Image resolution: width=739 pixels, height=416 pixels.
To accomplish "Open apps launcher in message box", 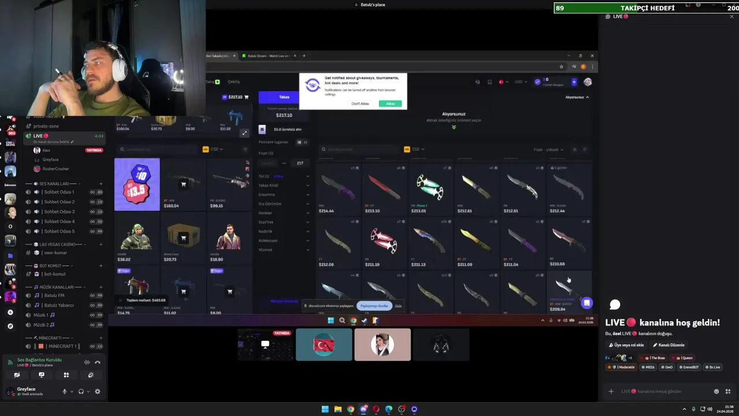I will pyautogui.click(x=728, y=391).
